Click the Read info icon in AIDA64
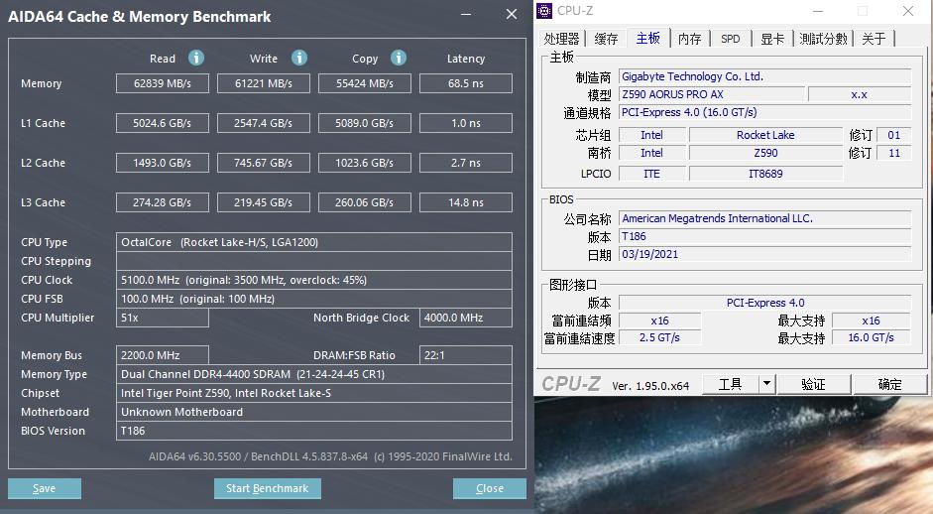The image size is (933, 514). coord(196,58)
